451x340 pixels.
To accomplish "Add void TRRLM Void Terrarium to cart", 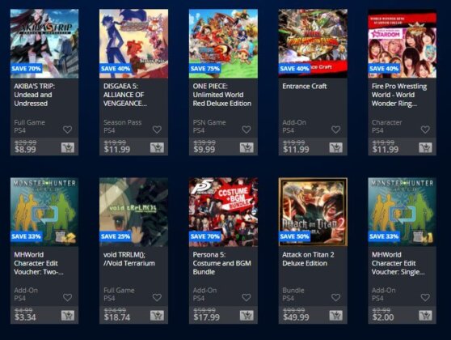I will coord(157,316).
